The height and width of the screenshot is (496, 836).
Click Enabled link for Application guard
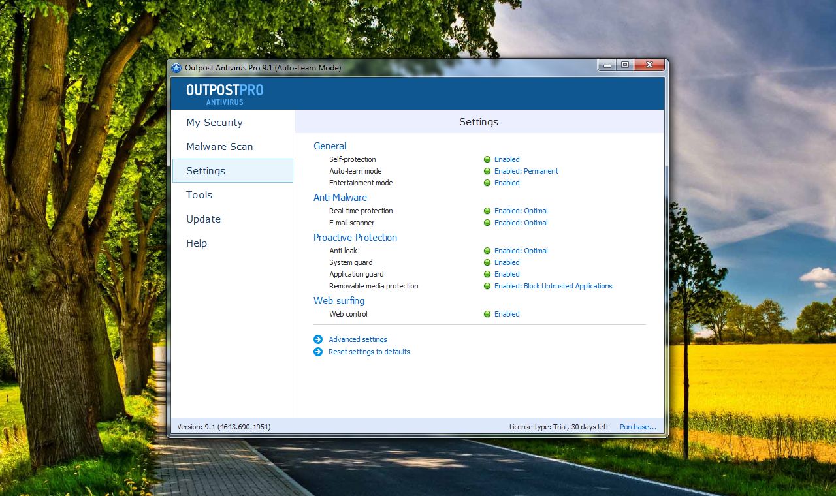(507, 274)
